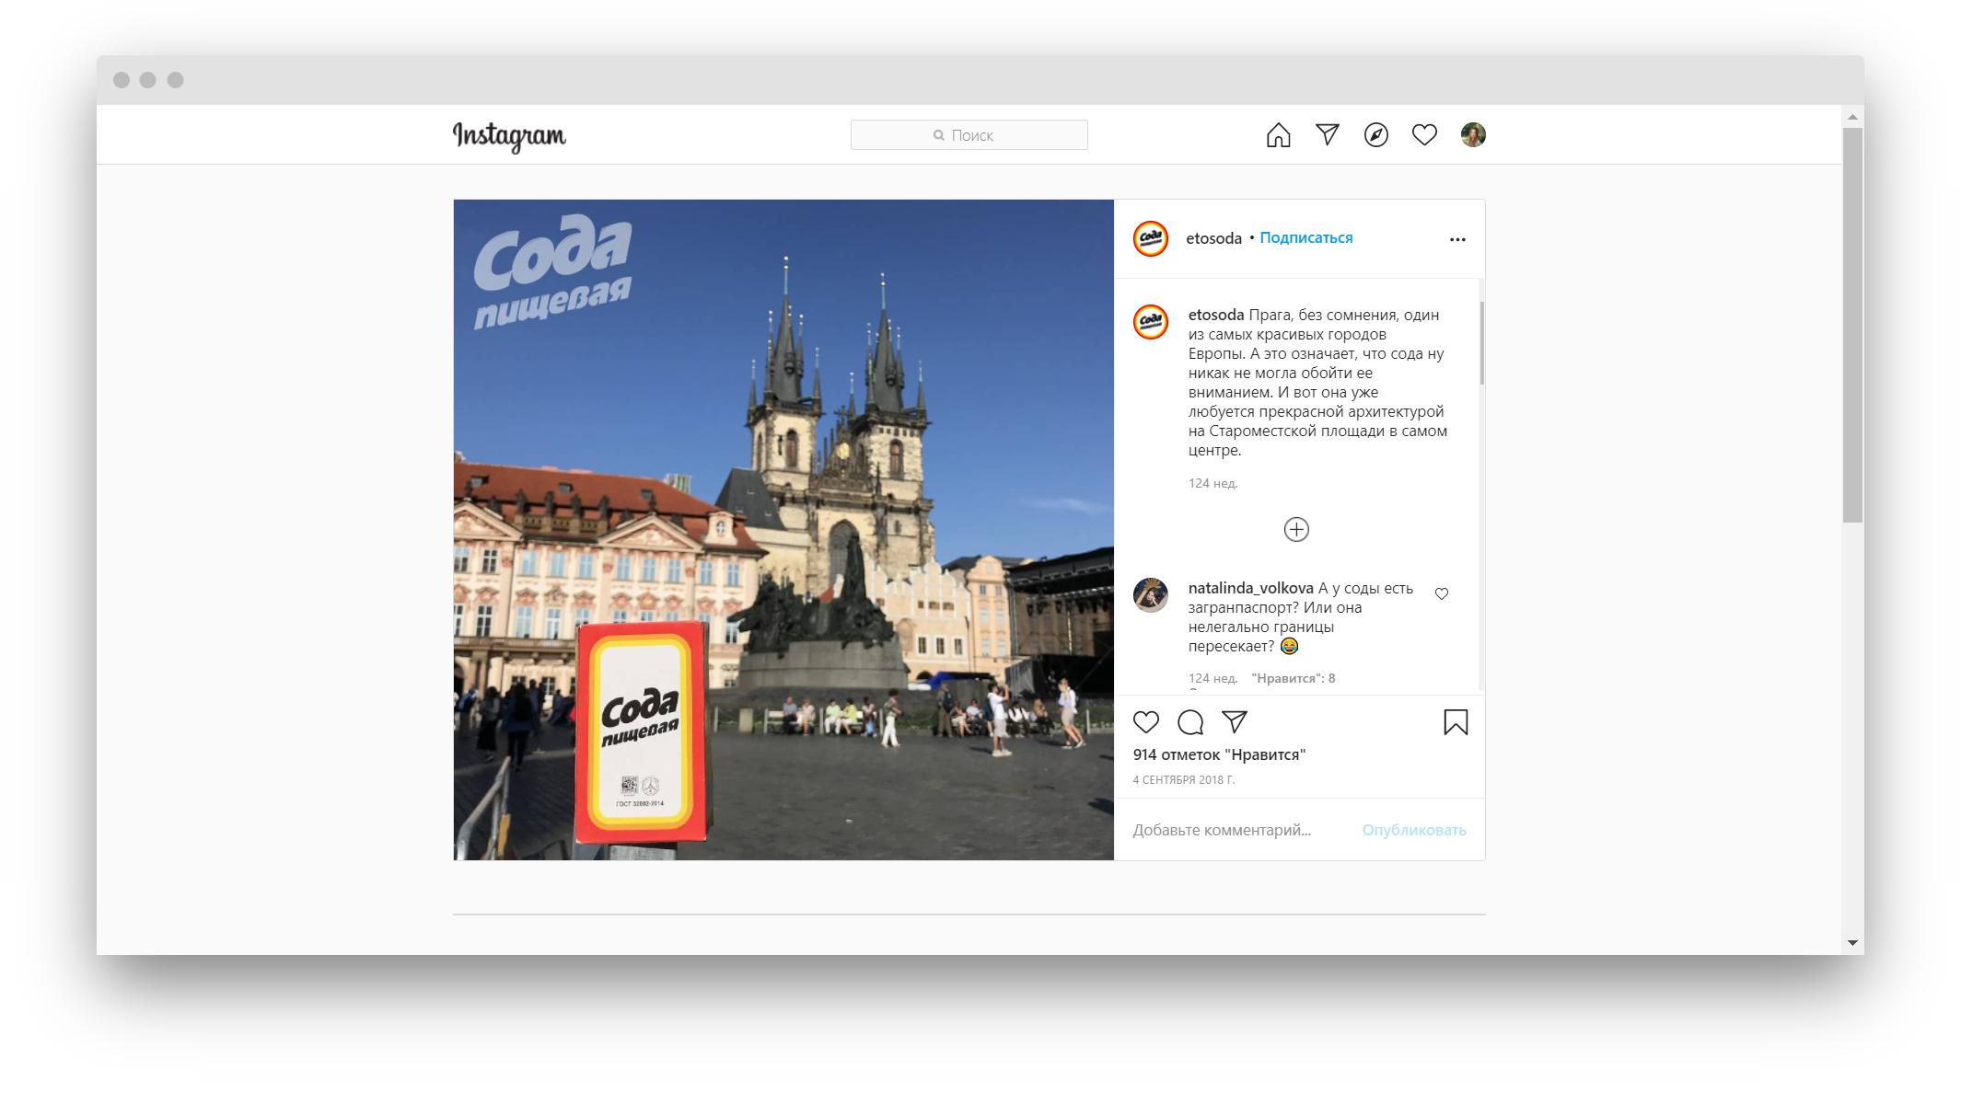The image size is (1961, 1093).
Task: Click the caption's 124 нед. timestamp
Action: [x=1213, y=483]
